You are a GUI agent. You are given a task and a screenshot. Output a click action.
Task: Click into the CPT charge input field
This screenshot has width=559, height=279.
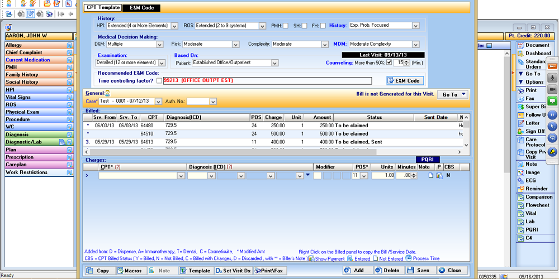138,176
